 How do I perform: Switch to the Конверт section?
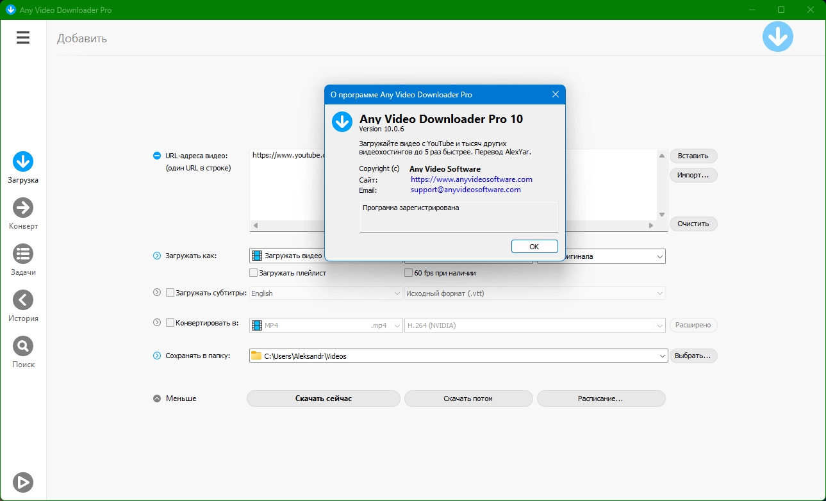point(23,214)
